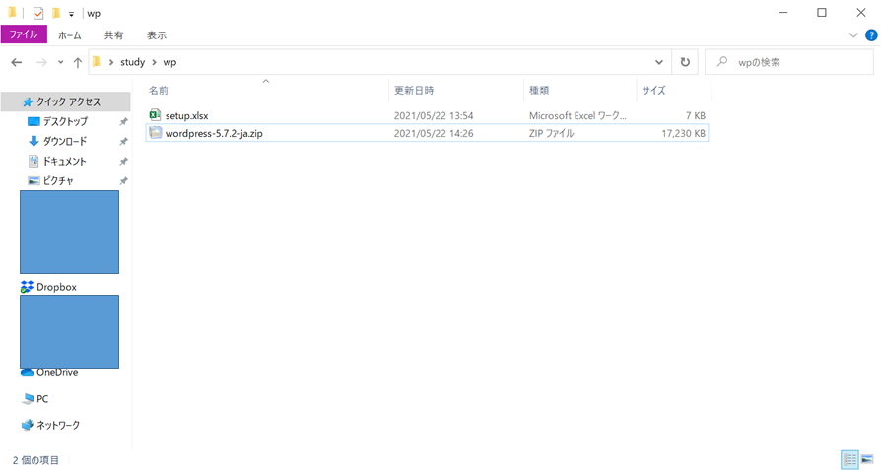881x470 pixels.
Task: Click study in the address breadcrumb
Action: pyautogui.click(x=132, y=62)
